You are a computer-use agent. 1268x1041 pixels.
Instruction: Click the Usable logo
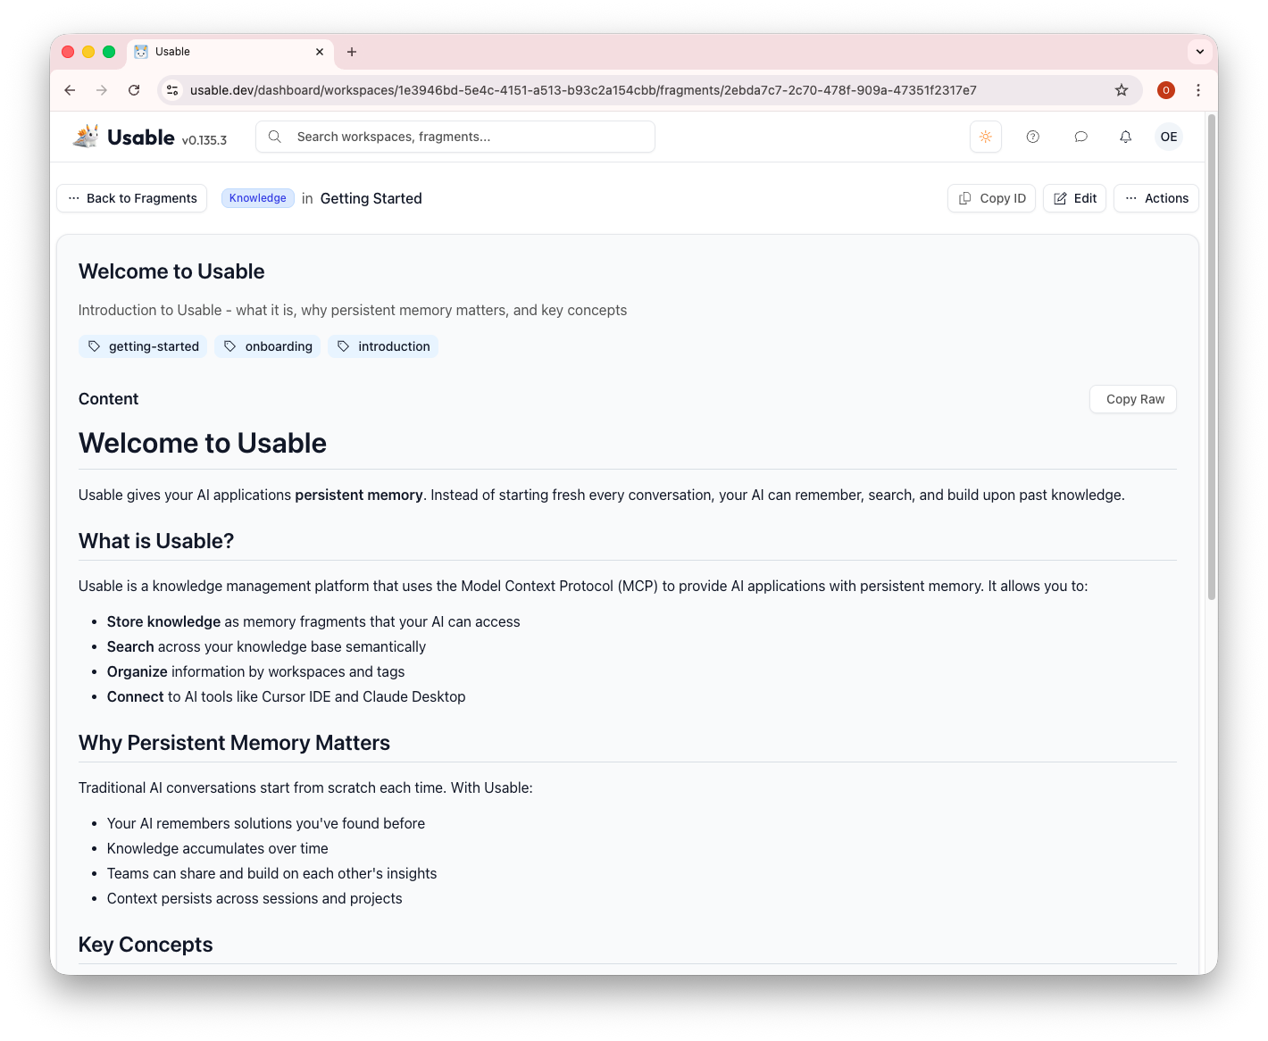125,137
